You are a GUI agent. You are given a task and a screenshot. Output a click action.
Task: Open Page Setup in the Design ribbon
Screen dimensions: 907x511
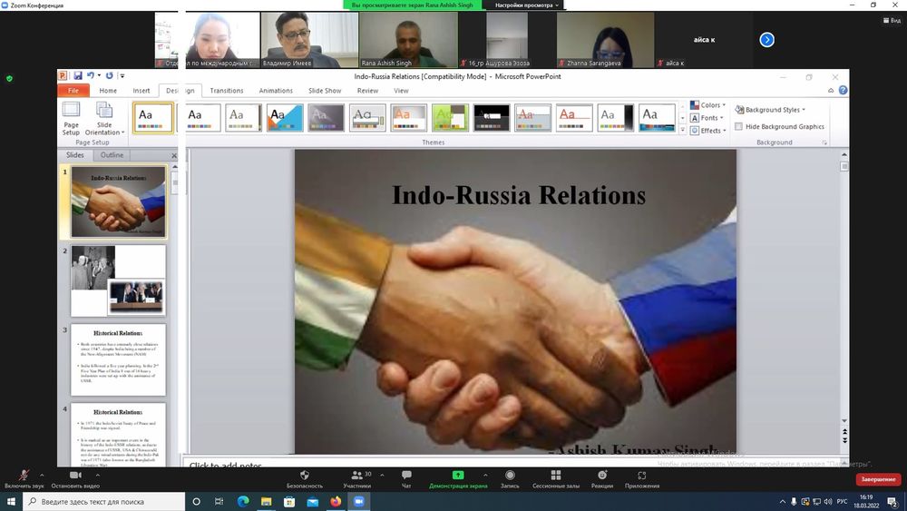click(x=71, y=119)
